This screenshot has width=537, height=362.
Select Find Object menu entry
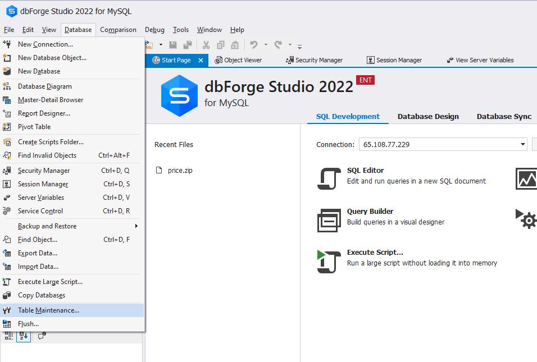[72, 240]
